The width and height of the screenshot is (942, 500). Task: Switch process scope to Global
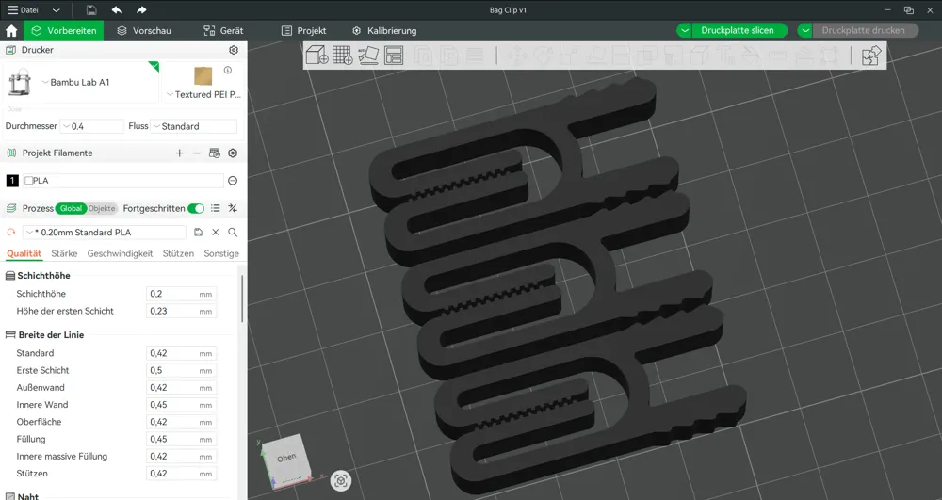pos(71,208)
